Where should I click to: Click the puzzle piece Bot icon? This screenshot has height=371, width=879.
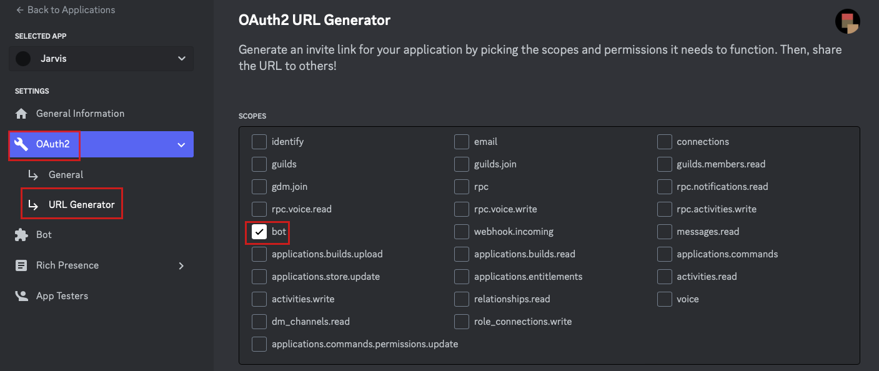[21, 235]
